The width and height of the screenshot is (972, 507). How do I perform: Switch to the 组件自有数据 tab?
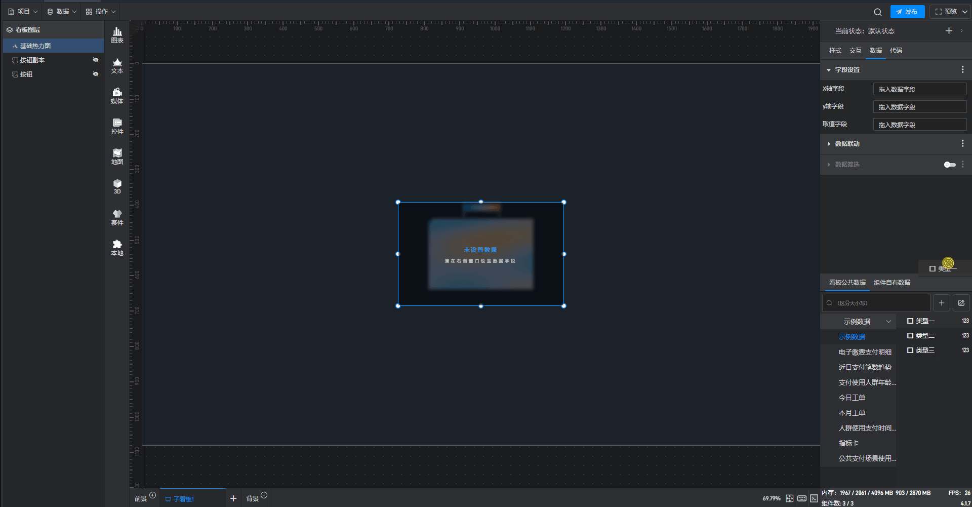892,283
